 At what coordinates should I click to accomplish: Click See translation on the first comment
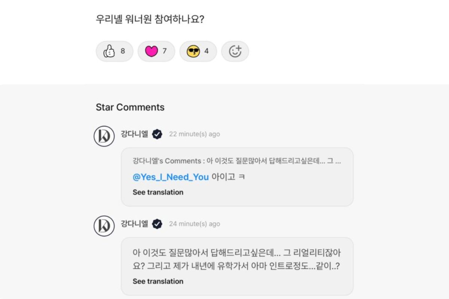[x=158, y=192]
